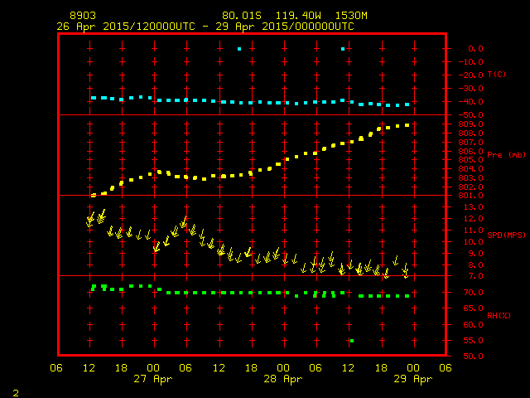Click the 8.0 wind speed scale value

[475, 265]
